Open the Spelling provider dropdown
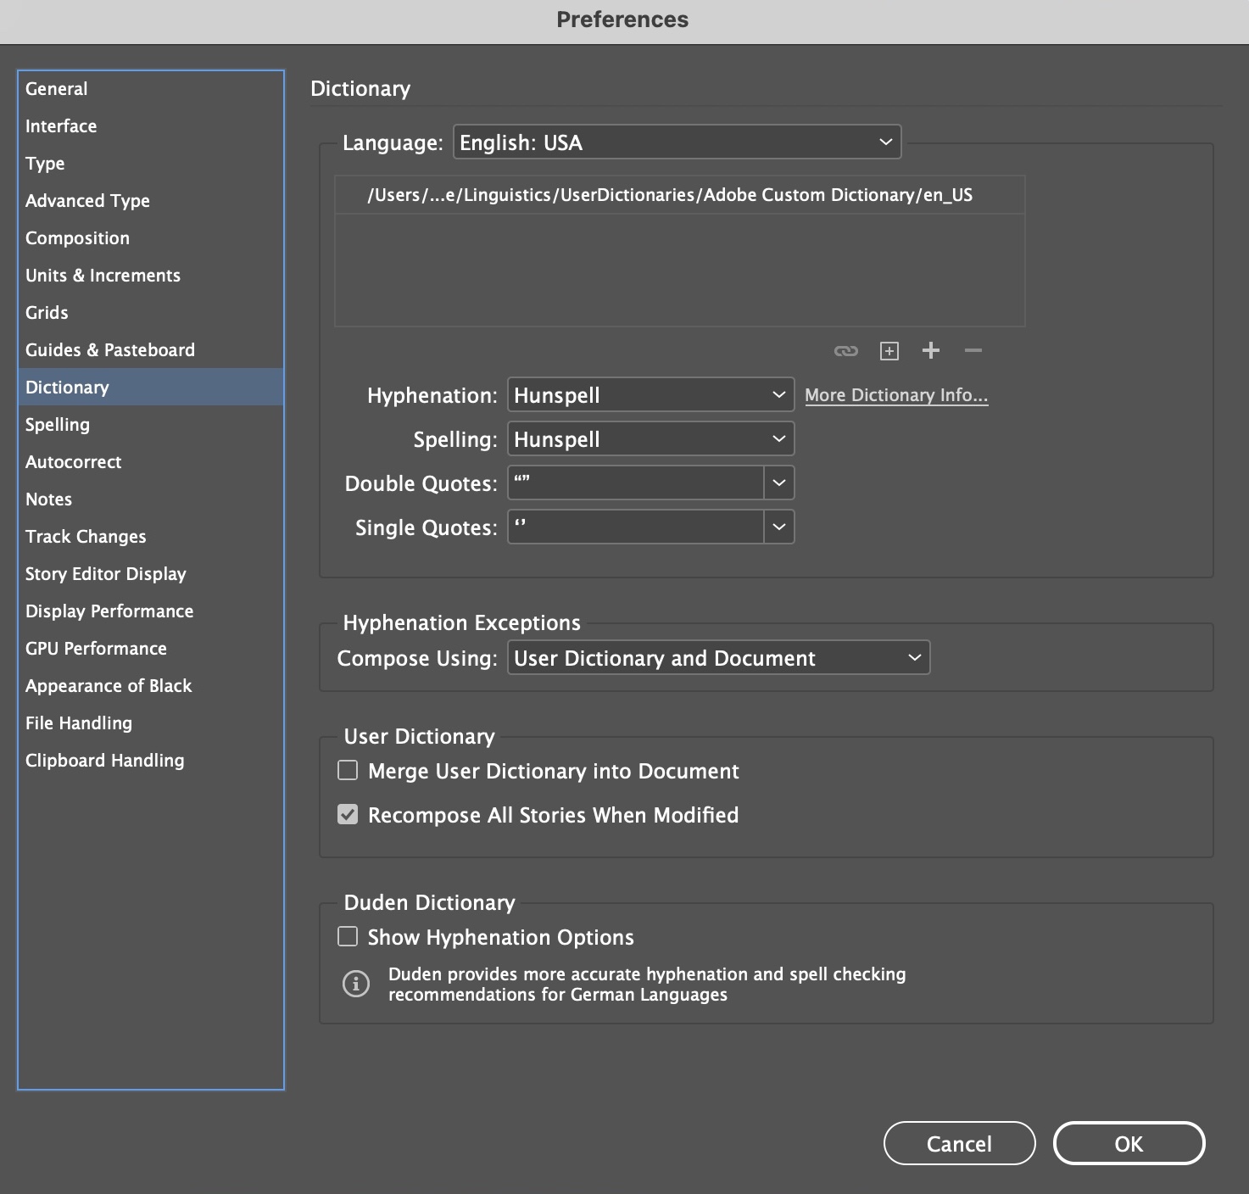 650,438
